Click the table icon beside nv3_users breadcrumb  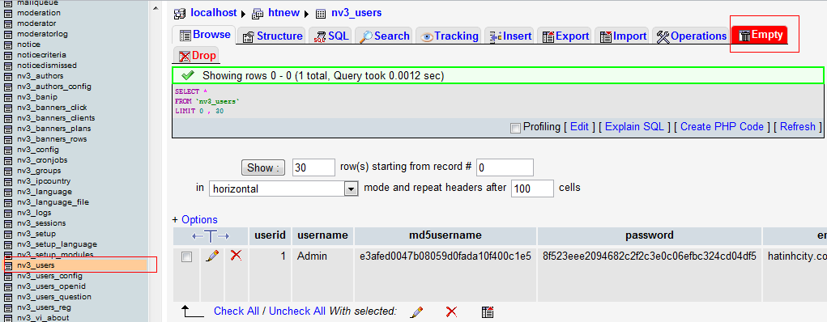[x=321, y=13]
